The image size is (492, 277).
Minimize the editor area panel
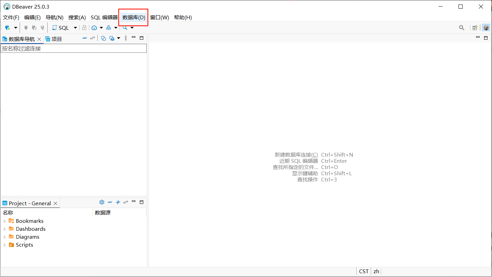point(478,37)
